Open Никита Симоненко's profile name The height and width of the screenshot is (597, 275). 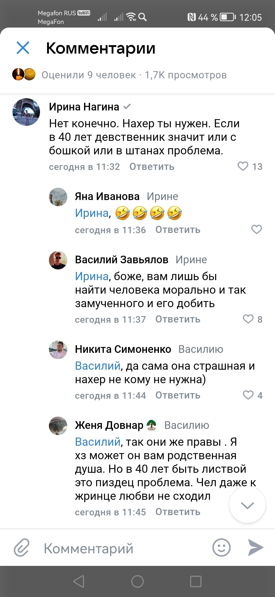[123, 349]
